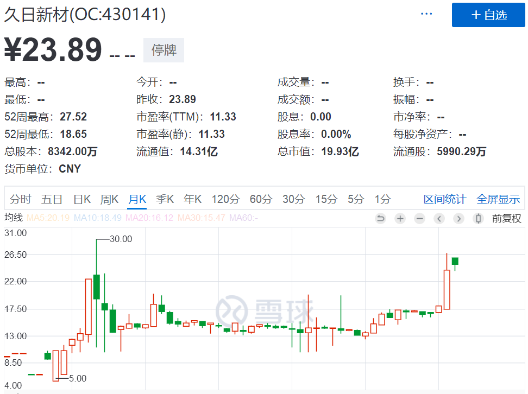Zoom in the chart with plus icon
The width and height of the screenshot is (528, 394).
[400, 219]
